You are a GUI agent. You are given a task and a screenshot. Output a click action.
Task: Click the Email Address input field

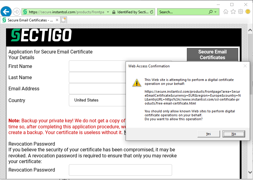tap(97, 88)
